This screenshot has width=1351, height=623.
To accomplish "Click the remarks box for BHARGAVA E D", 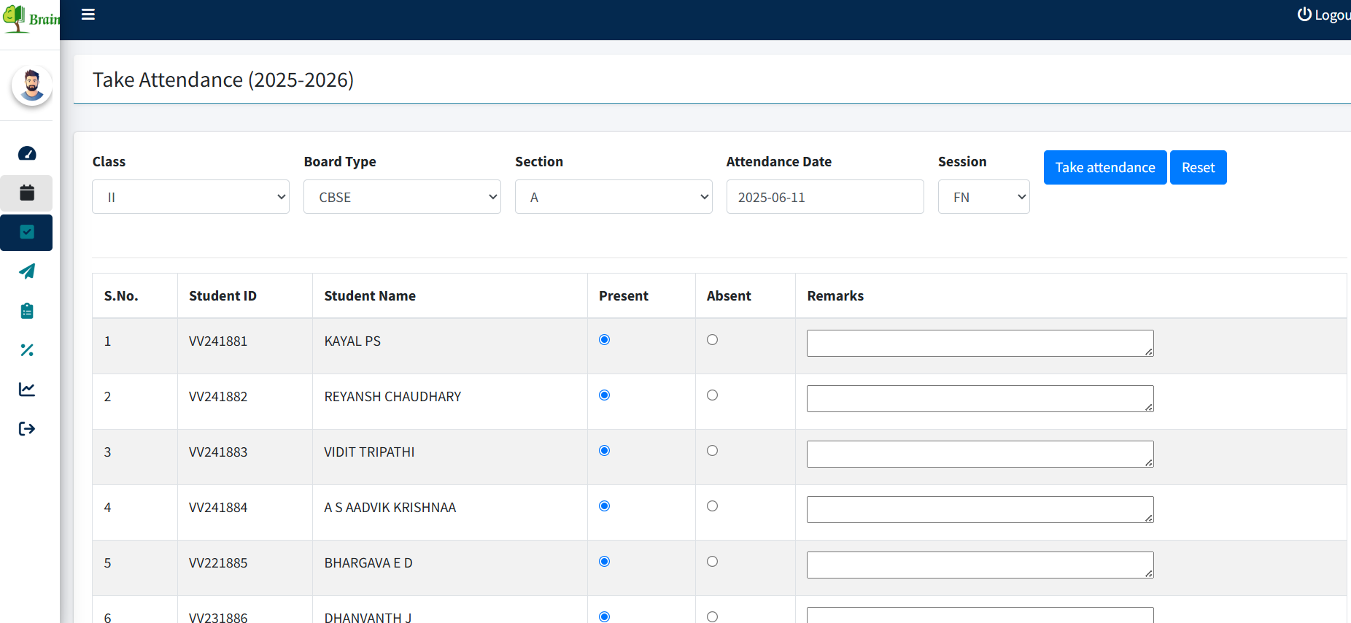I will [980, 565].
